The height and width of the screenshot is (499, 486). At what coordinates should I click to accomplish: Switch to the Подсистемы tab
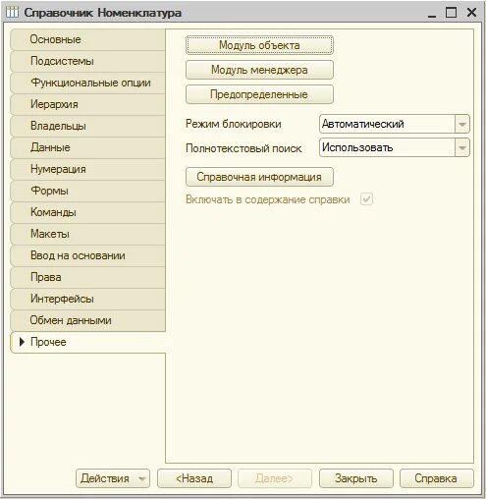(87, 61)
